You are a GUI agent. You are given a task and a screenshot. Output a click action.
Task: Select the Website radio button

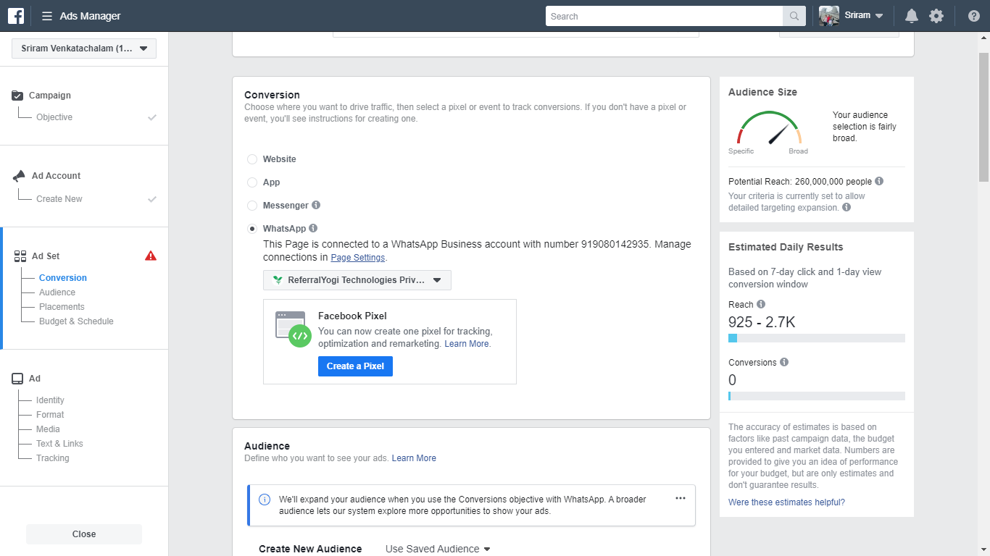click(252, 159)
